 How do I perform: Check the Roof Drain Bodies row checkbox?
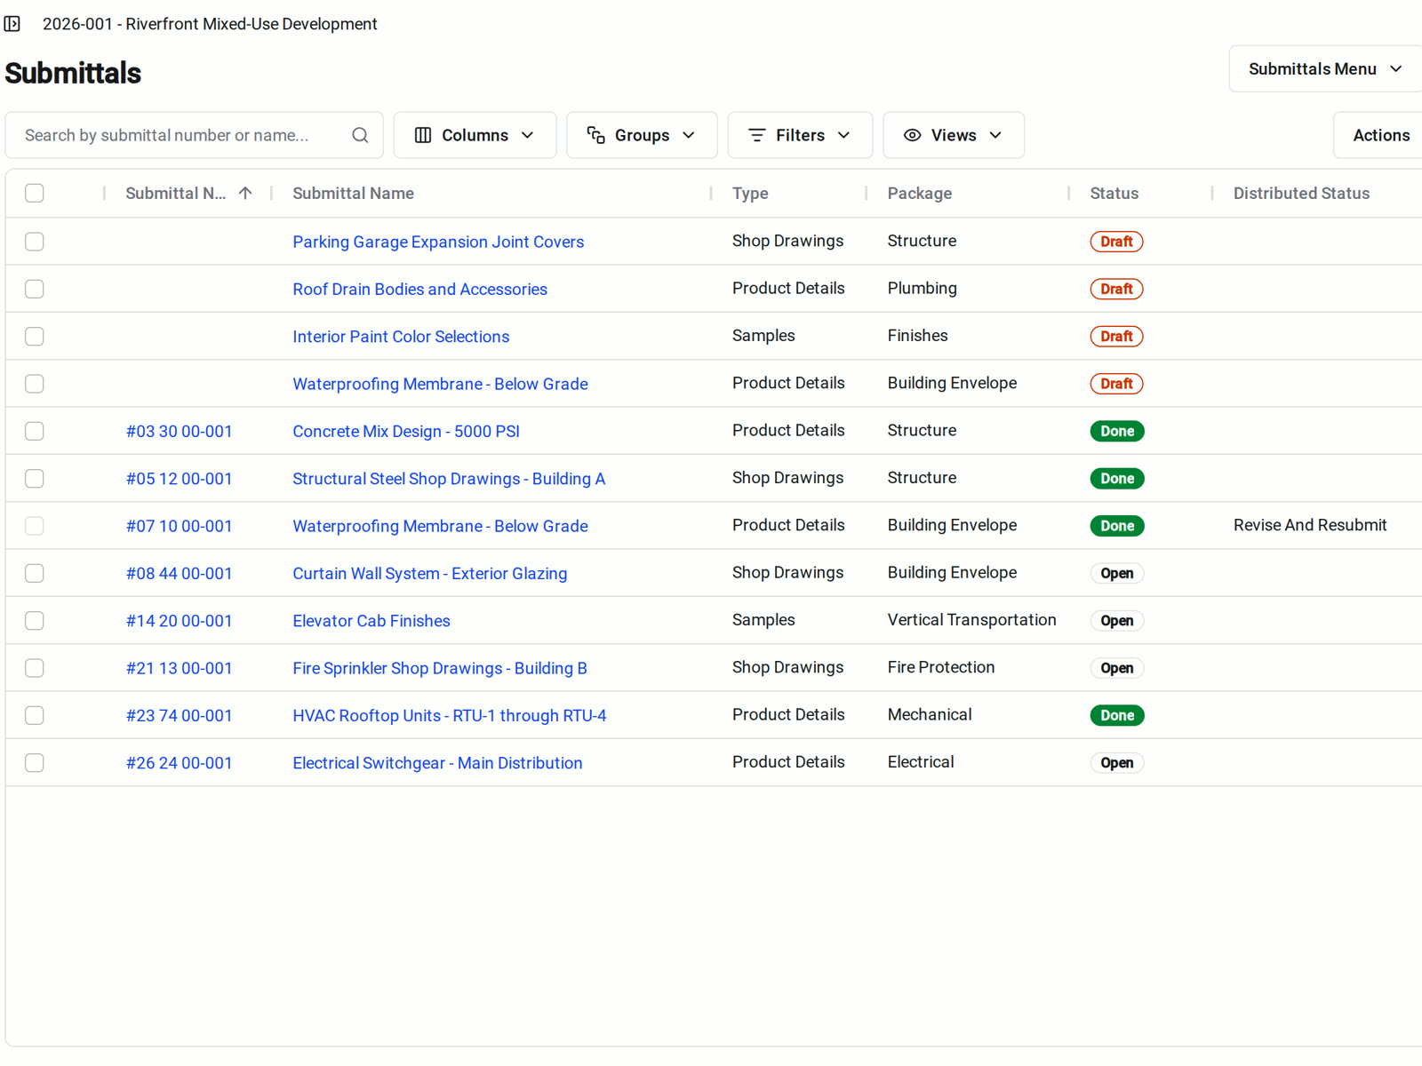click(x=35, y=289)
